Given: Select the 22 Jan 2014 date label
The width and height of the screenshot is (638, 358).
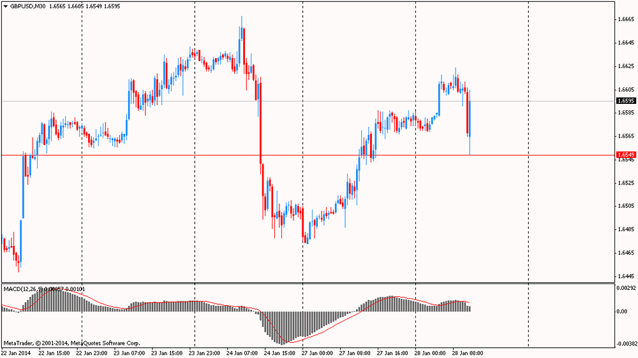Looking at the screenshot, I should 16,352.
